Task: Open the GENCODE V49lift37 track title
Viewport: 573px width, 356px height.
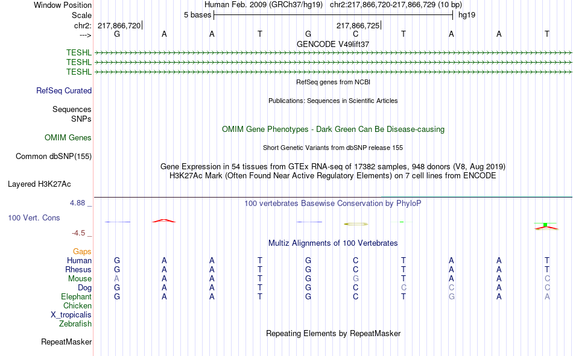Action: coord(333,44)
